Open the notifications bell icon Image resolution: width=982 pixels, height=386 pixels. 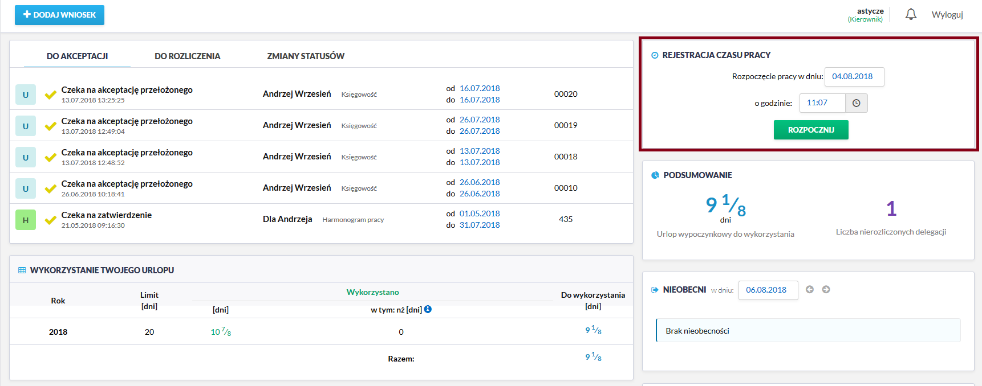pos(911,14)
